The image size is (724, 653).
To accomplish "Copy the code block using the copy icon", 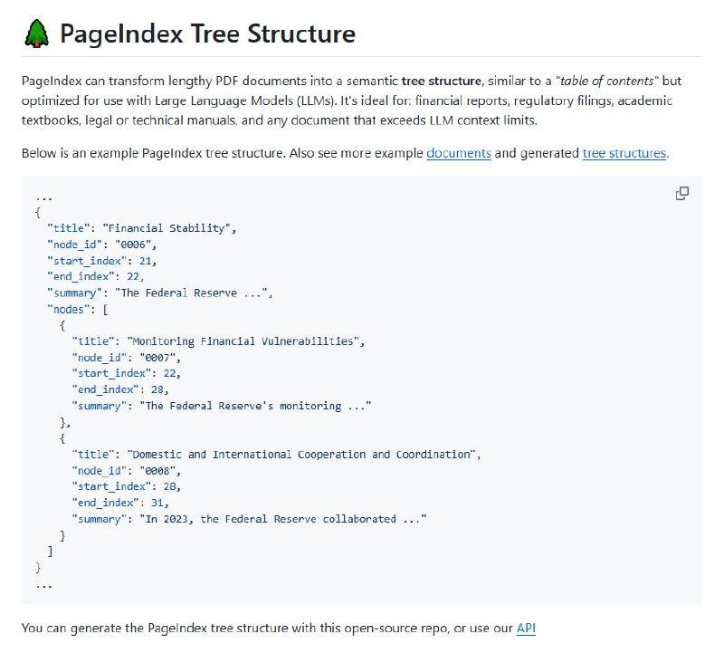I will pyautogui.click(x=682, y=193).
